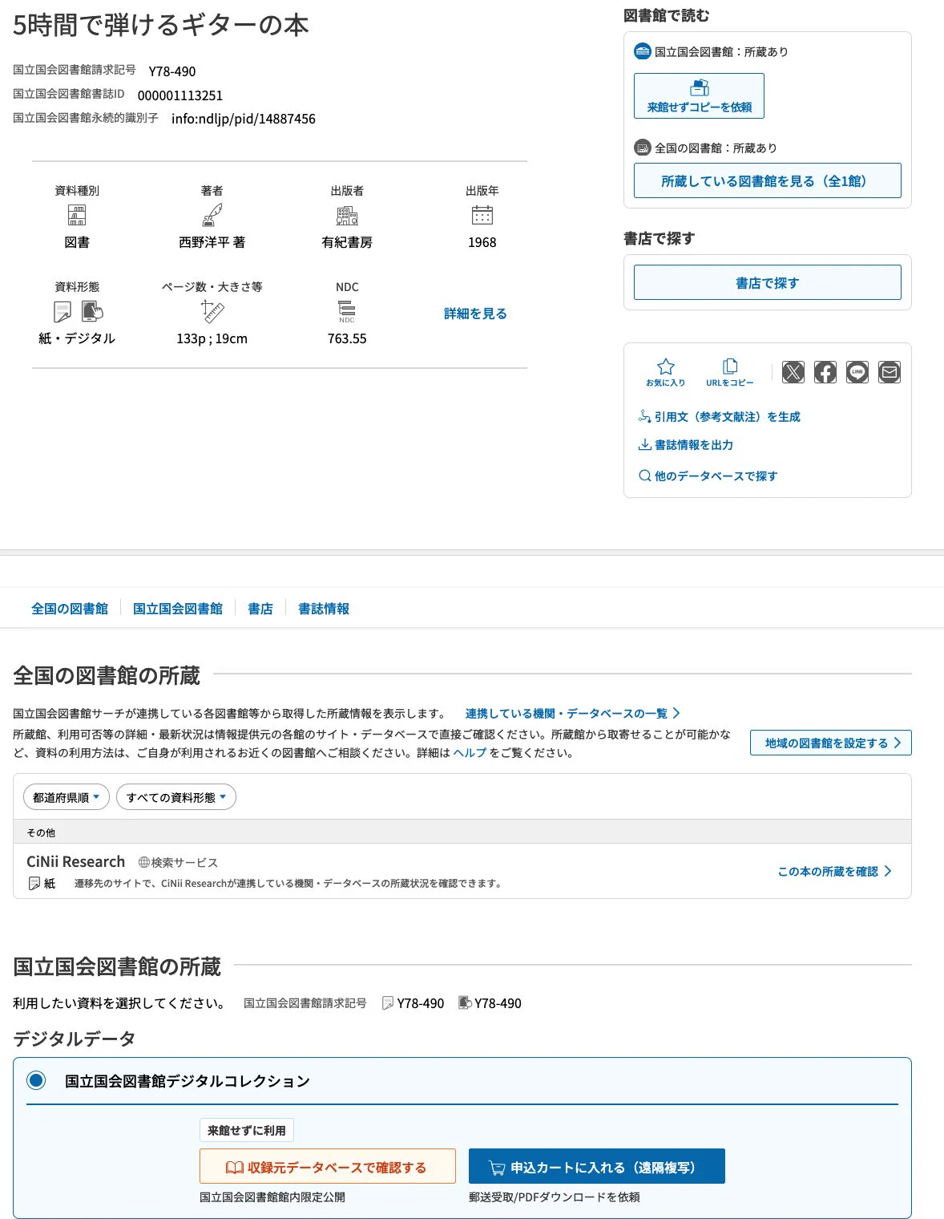Open 連携している機関・データベースの一覧 link
The image size is (944, 1219).
572,713
